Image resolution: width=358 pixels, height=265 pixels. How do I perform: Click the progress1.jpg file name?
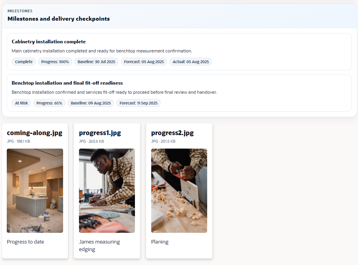100,133
